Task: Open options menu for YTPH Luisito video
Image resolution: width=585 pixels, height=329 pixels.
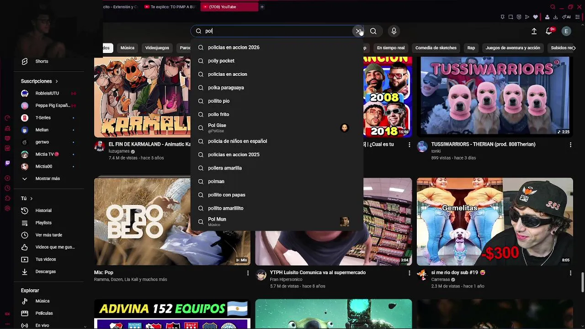Action: coord(409,273)
